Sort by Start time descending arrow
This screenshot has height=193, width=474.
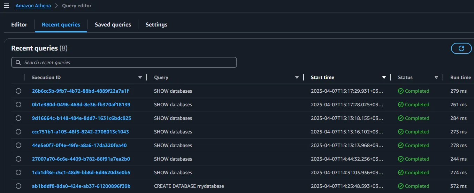(384, 77)
